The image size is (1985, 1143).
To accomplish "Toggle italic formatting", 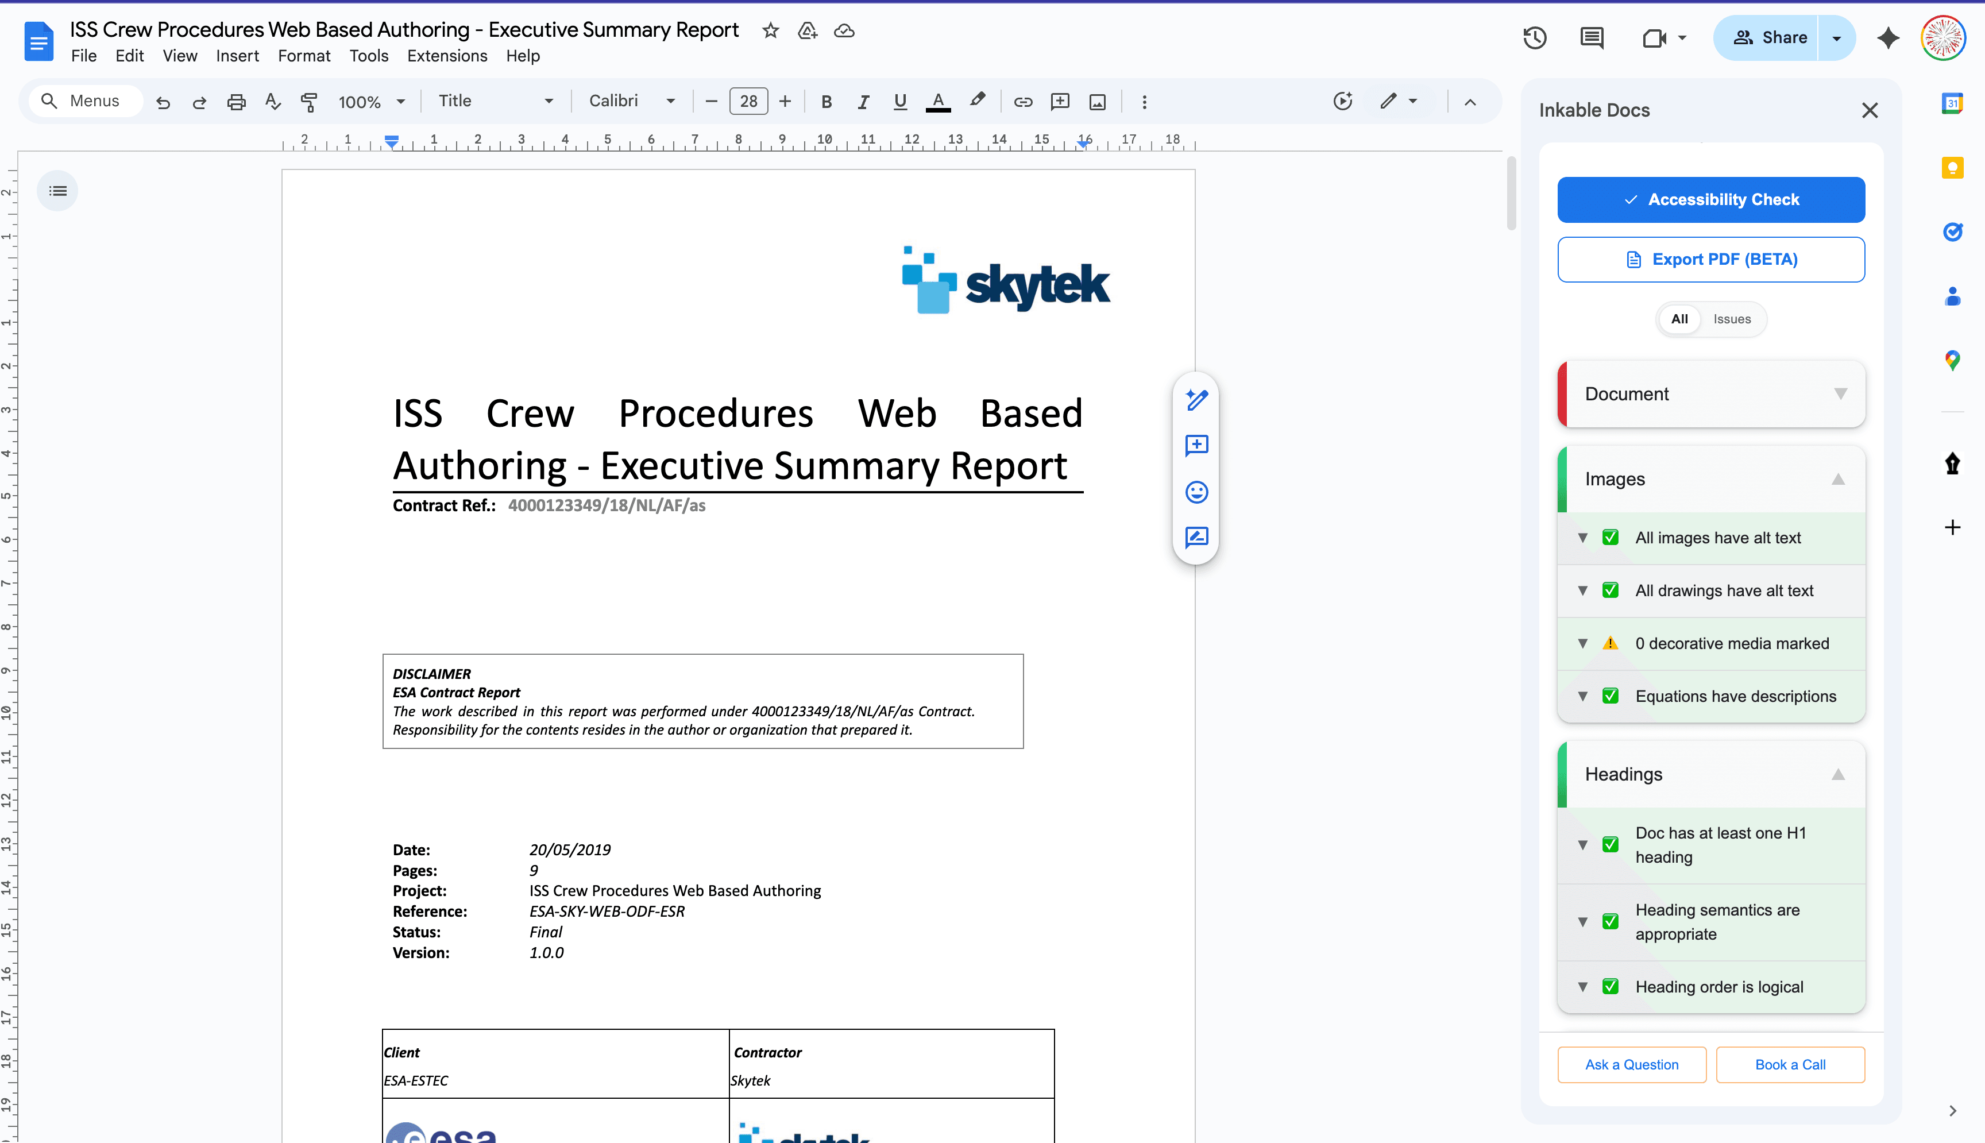I will [863, 101].
